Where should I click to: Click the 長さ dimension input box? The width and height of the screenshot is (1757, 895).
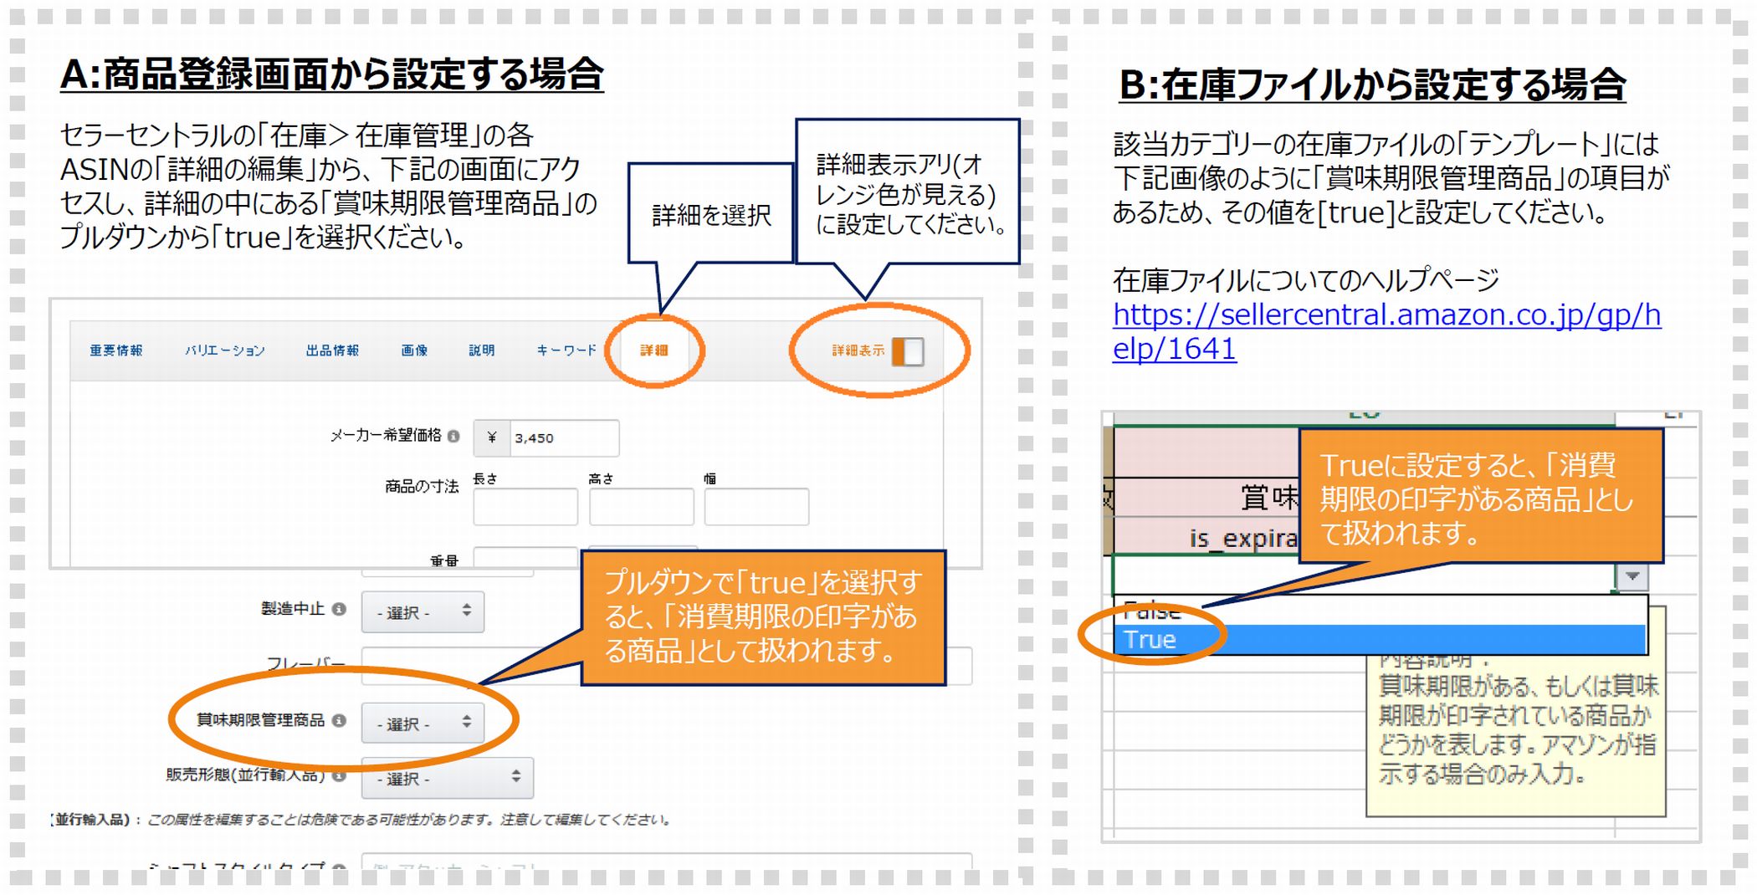coord(525,507)
